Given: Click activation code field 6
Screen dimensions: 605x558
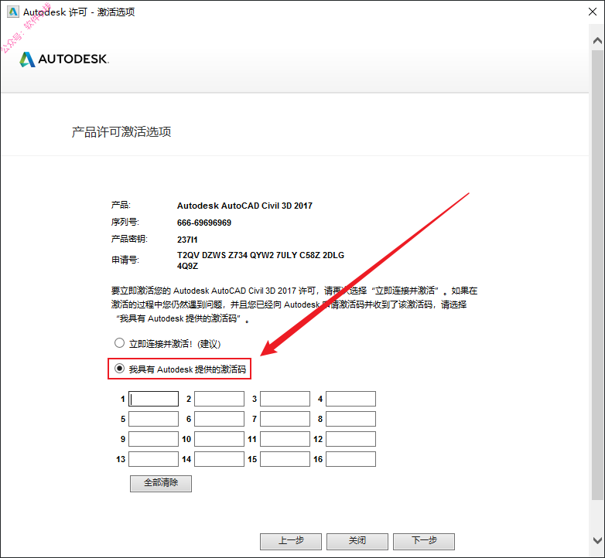Looking at the screenshot, I should pos(219,419).
